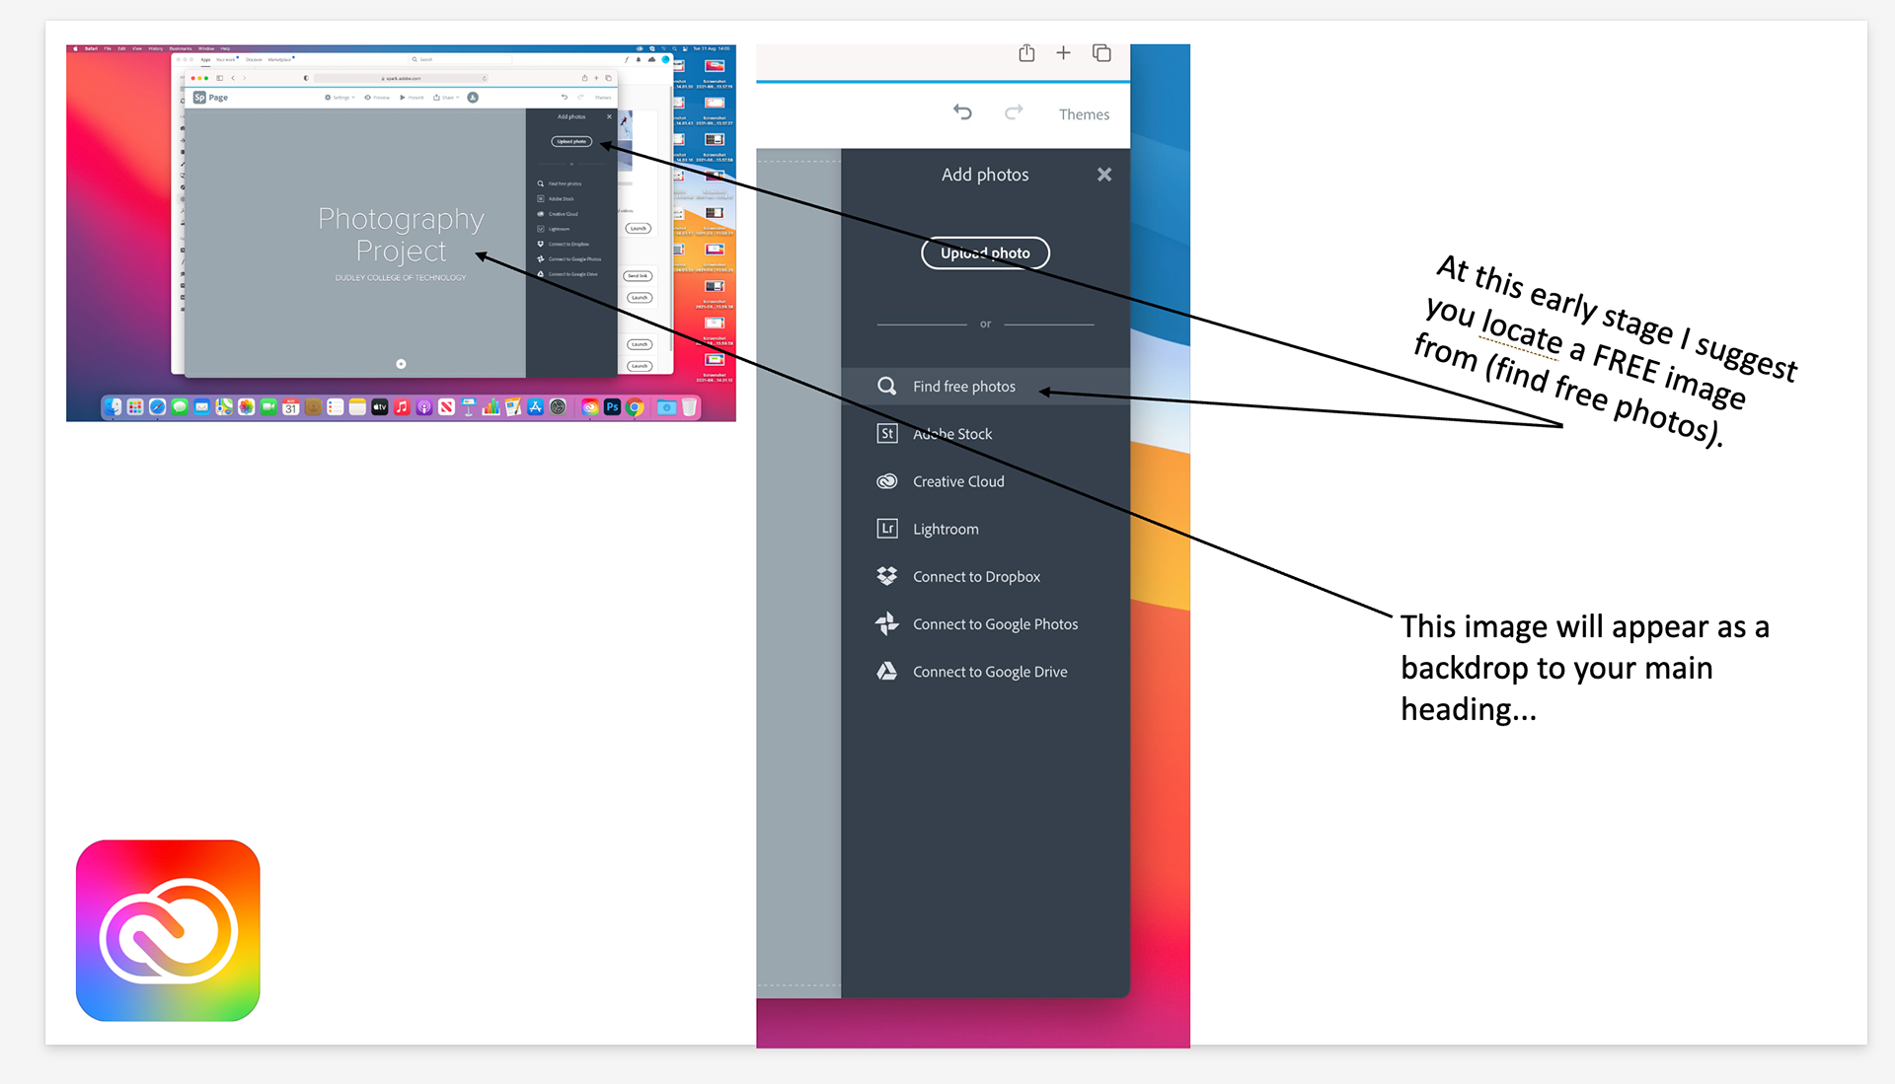Screen dimensions: 1895x1084
Task: Close the Add photos panel
Action: 1104,175
